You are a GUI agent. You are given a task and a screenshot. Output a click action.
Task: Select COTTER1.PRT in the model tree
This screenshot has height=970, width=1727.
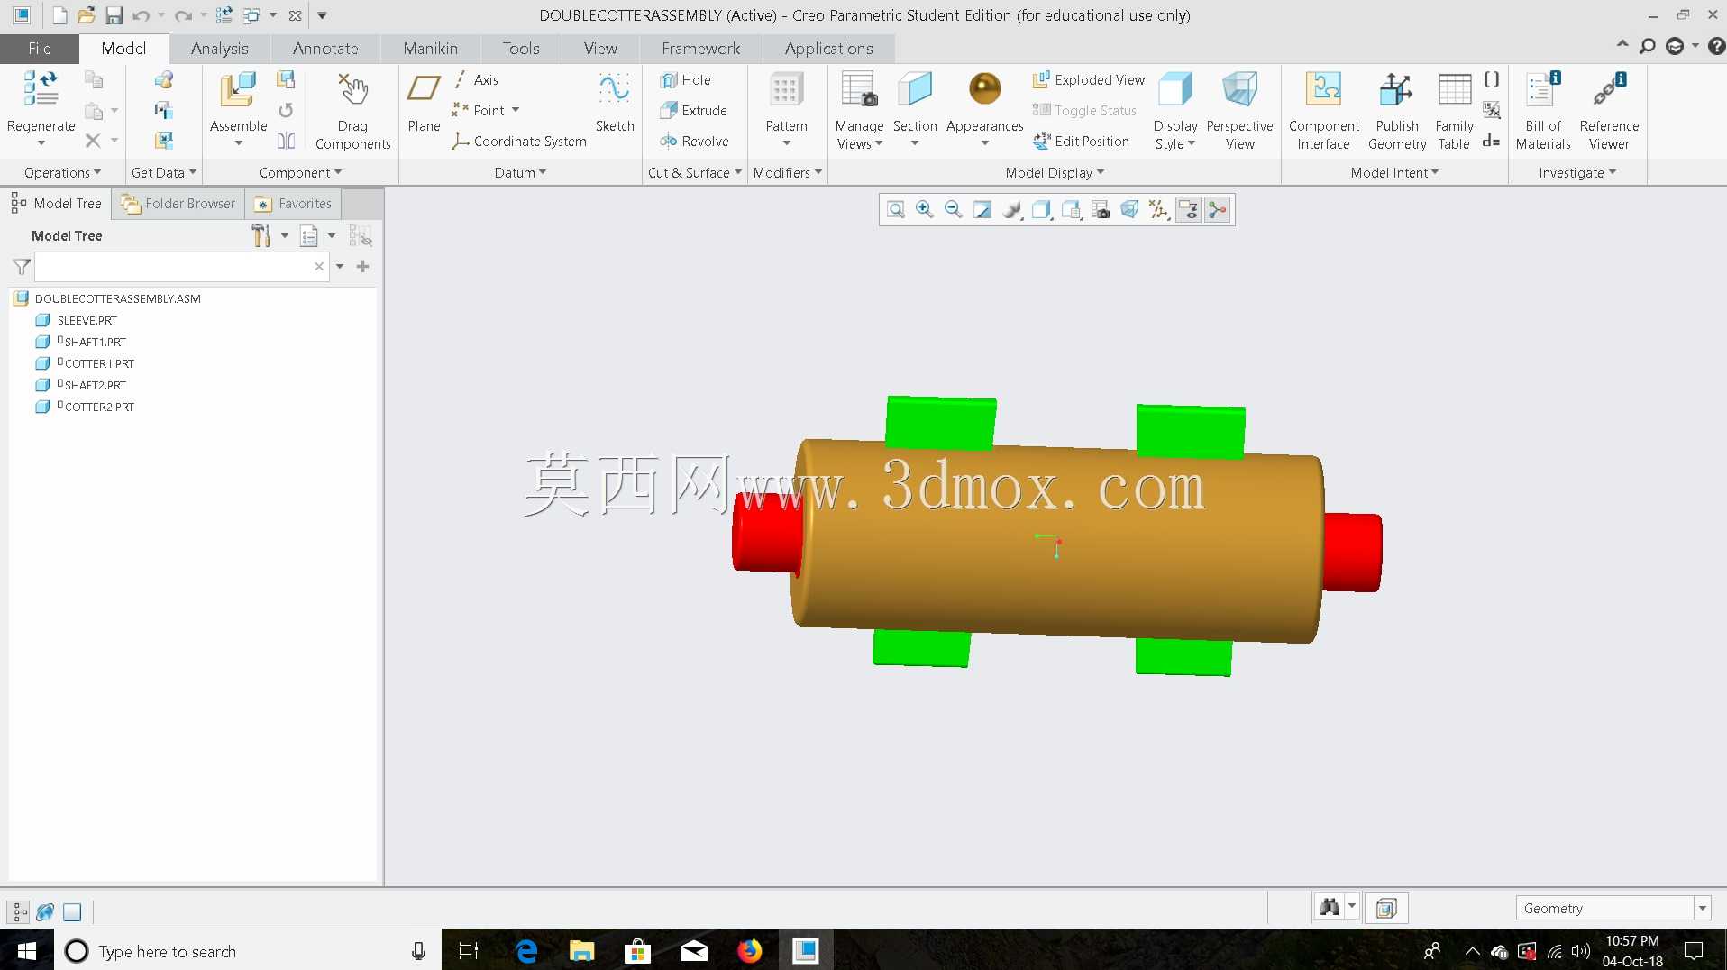[99, 363]
